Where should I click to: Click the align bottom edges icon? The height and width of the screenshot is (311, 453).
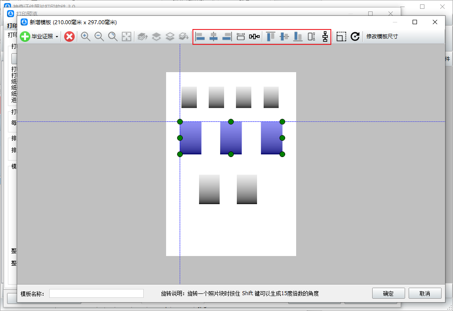pyautogui.click(x=298, y=37)
